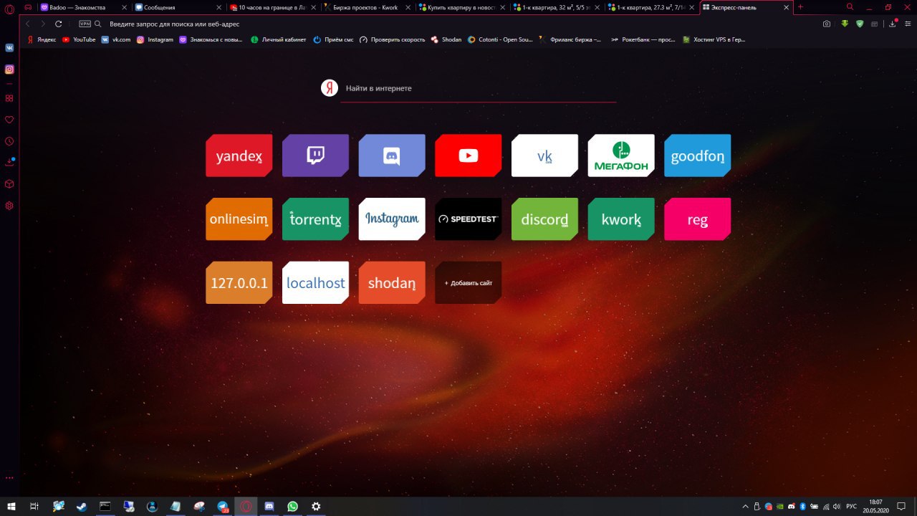Open WhatsApp from the taskbar
The height and width of the screenshot is (516, 917).
coord(292,506)
